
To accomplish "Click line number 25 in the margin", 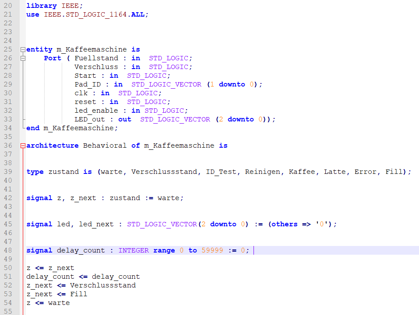I will point(8,50).
